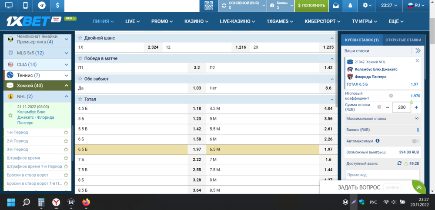Image resolution: width=435 pixels, height=210 pixels.
Task: Favorite the Штрафное время 1-й Период star
Action: 66,167
